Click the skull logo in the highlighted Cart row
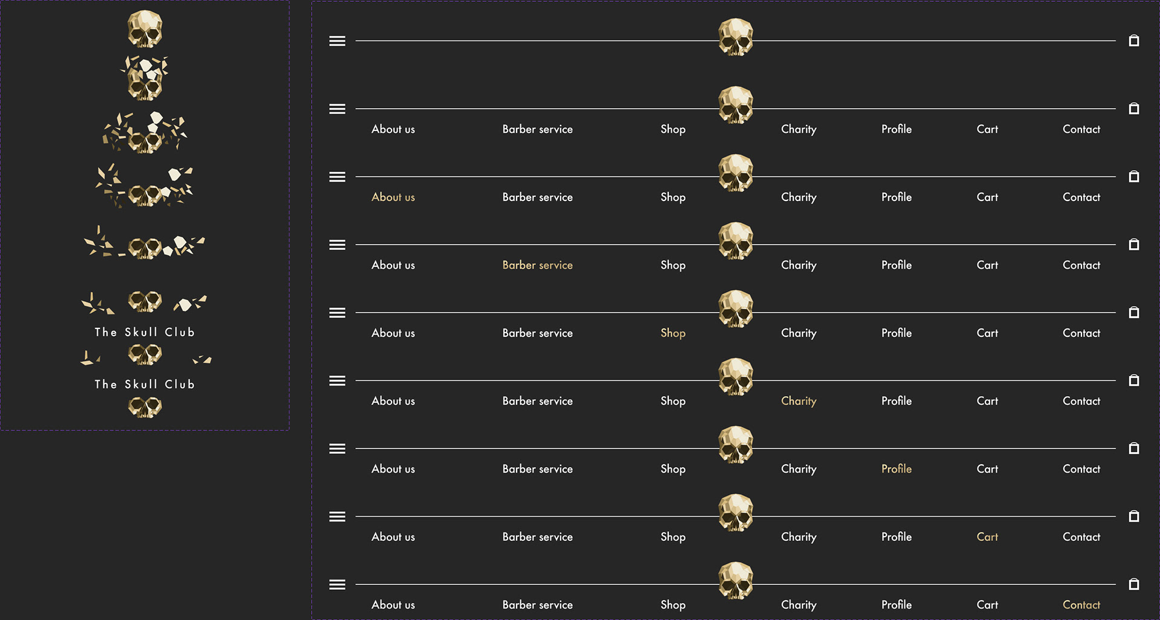1160x620 pixels. click(735, 513)
